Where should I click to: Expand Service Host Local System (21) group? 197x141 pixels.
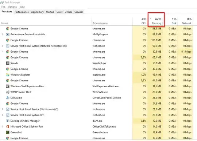pyautogui.click(x=3, y=115)
